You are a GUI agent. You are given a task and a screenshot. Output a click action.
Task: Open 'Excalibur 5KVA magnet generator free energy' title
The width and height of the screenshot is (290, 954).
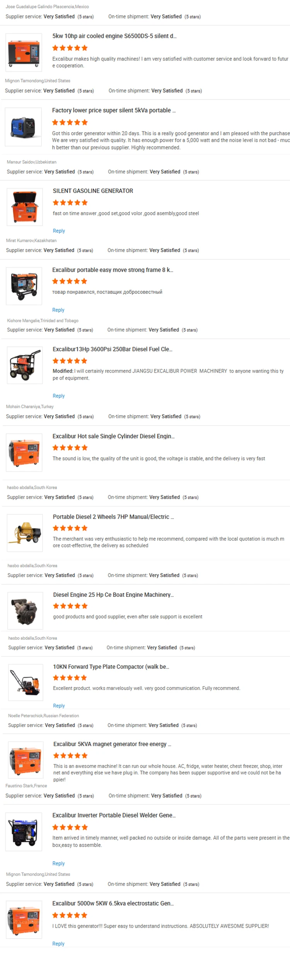click(x=112, y=744)
